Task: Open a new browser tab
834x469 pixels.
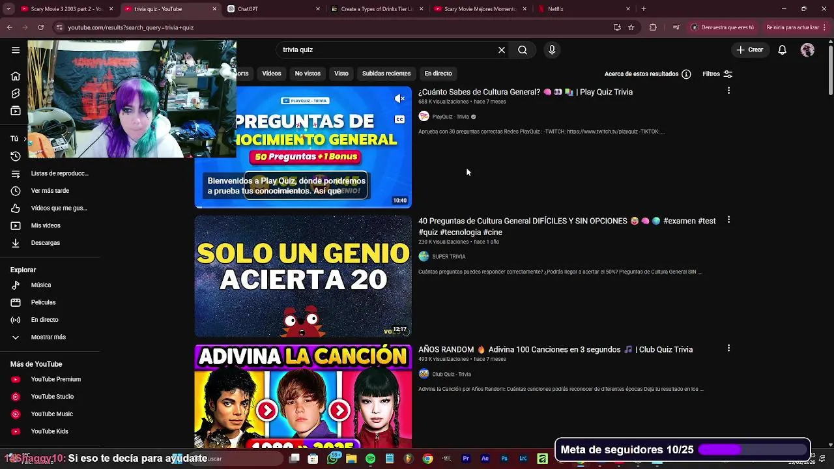Action: [644, 9]
